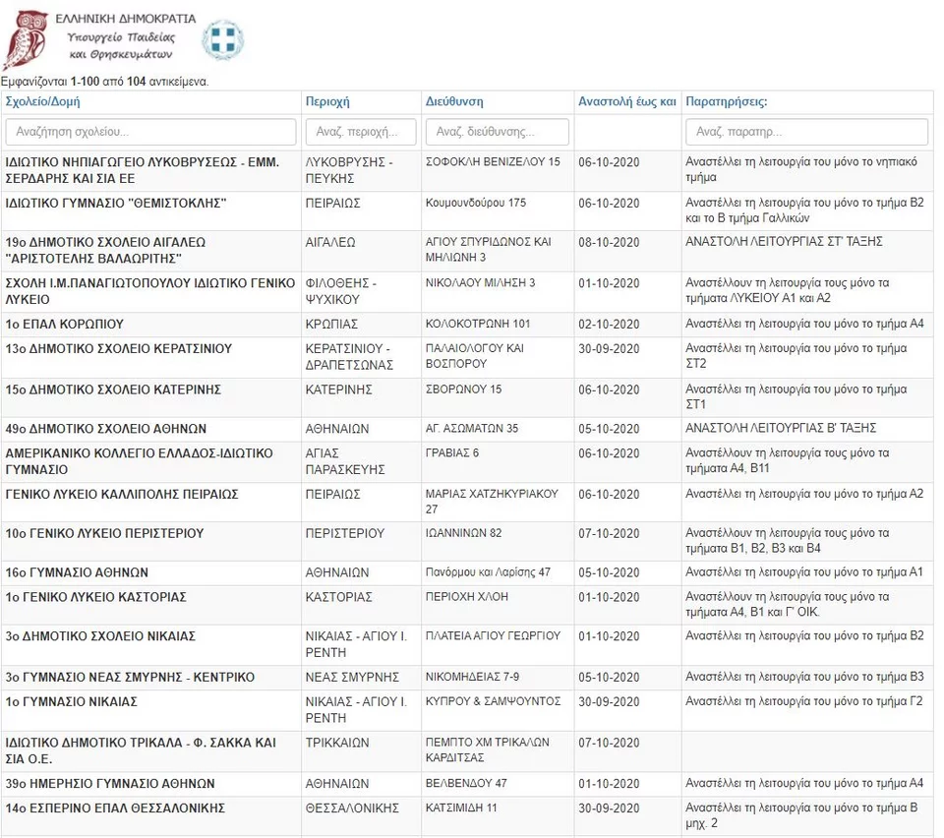Click the address search filter box
Screen dimensions: 944x838
498,132
